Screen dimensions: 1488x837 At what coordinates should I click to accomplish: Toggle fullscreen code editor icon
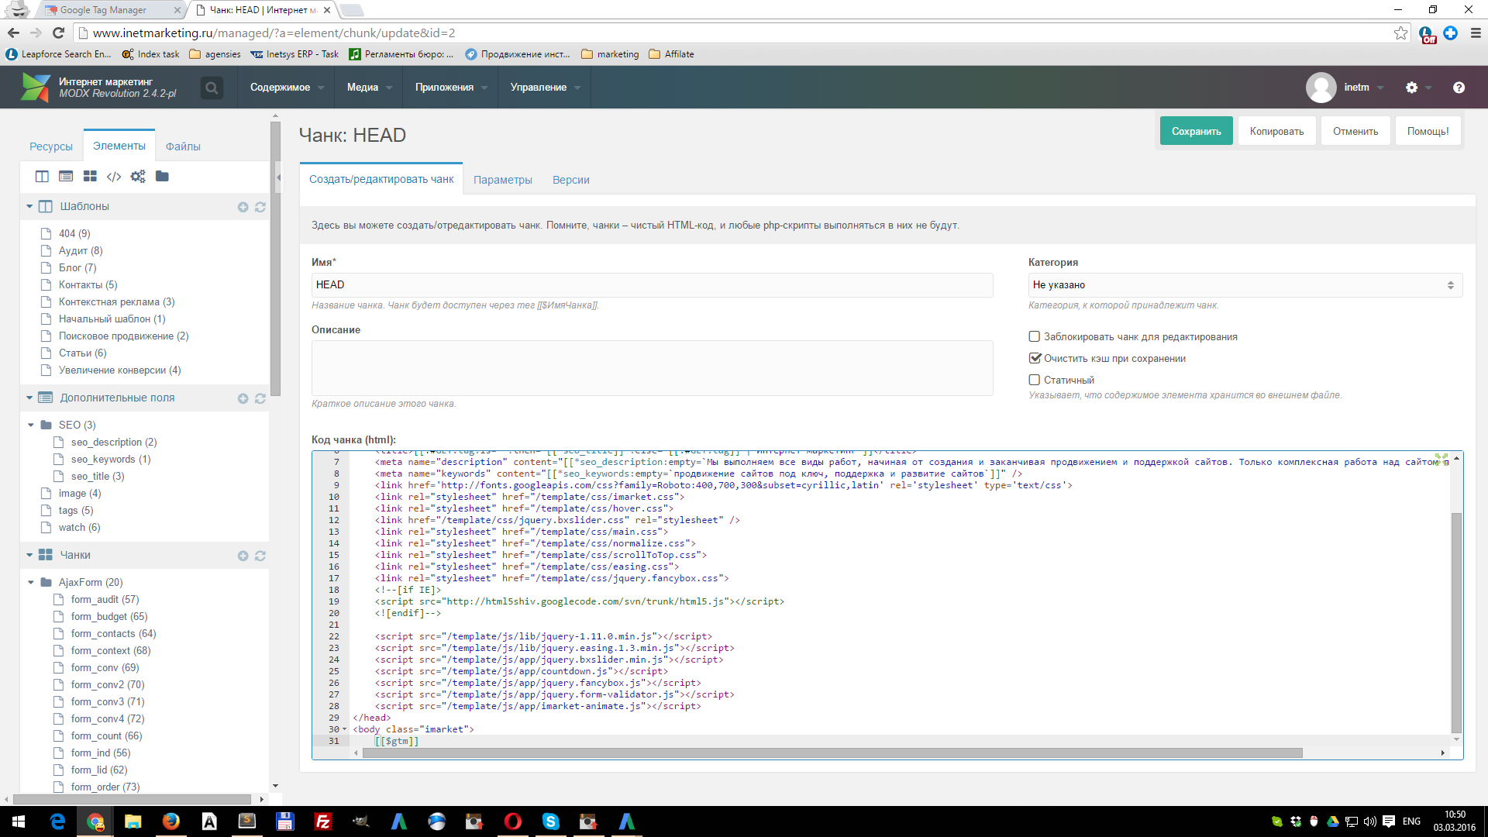click(x=1441, y=460)
